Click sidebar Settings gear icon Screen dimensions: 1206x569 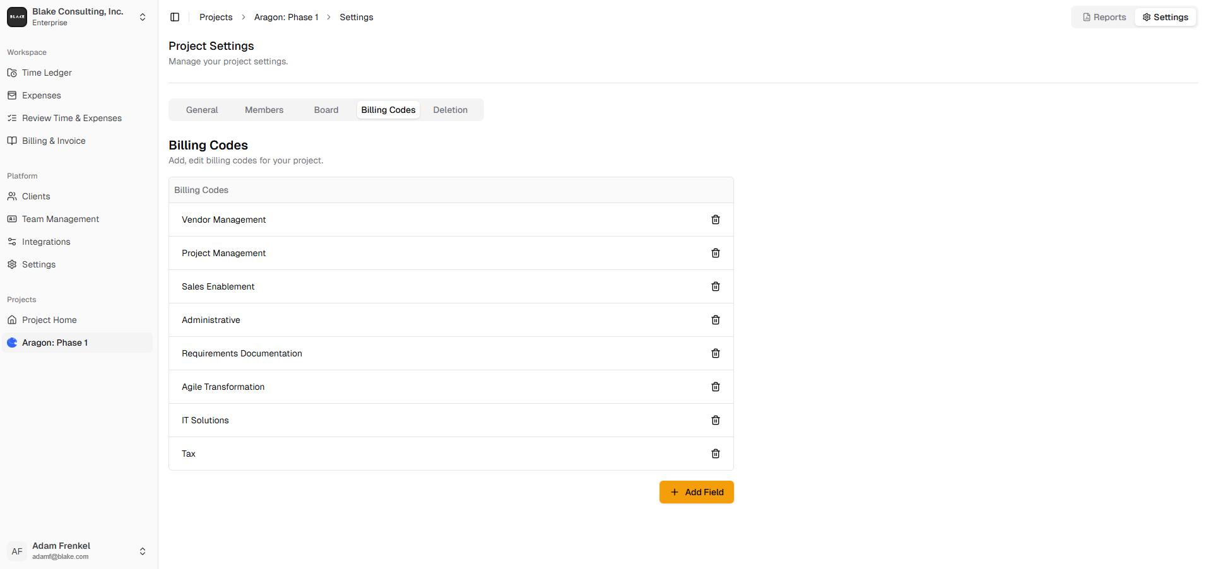click(x=12, y=264)
